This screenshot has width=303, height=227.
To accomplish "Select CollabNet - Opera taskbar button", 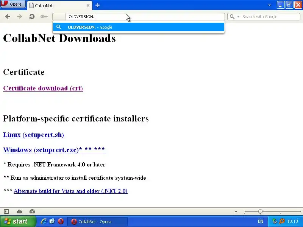I will 97,222.
